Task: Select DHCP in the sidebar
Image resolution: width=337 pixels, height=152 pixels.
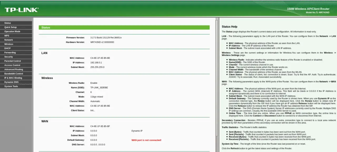Action: [x=16, y=48]
